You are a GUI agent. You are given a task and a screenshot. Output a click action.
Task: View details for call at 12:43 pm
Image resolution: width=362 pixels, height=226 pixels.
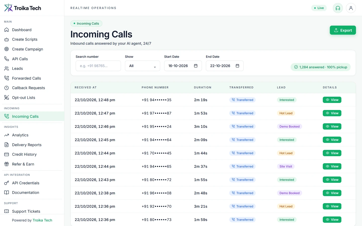(x=332, y=180)
